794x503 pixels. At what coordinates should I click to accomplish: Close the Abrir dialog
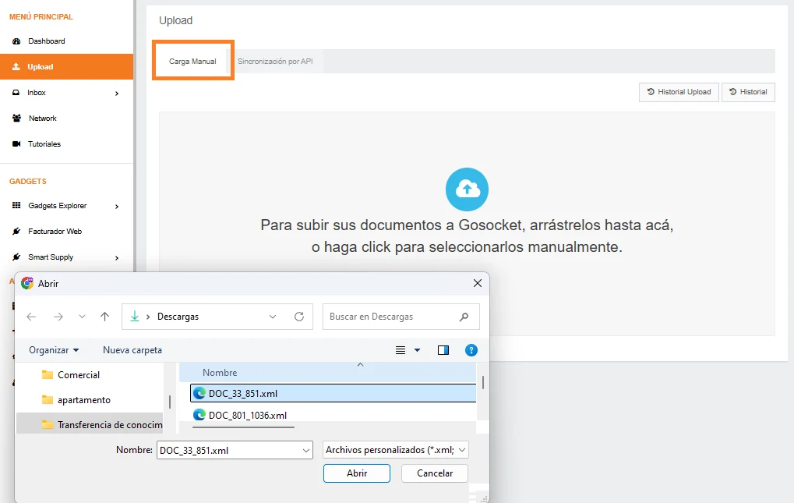(x=477, y=283)
